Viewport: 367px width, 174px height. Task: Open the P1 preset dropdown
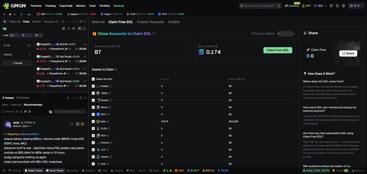39,35
